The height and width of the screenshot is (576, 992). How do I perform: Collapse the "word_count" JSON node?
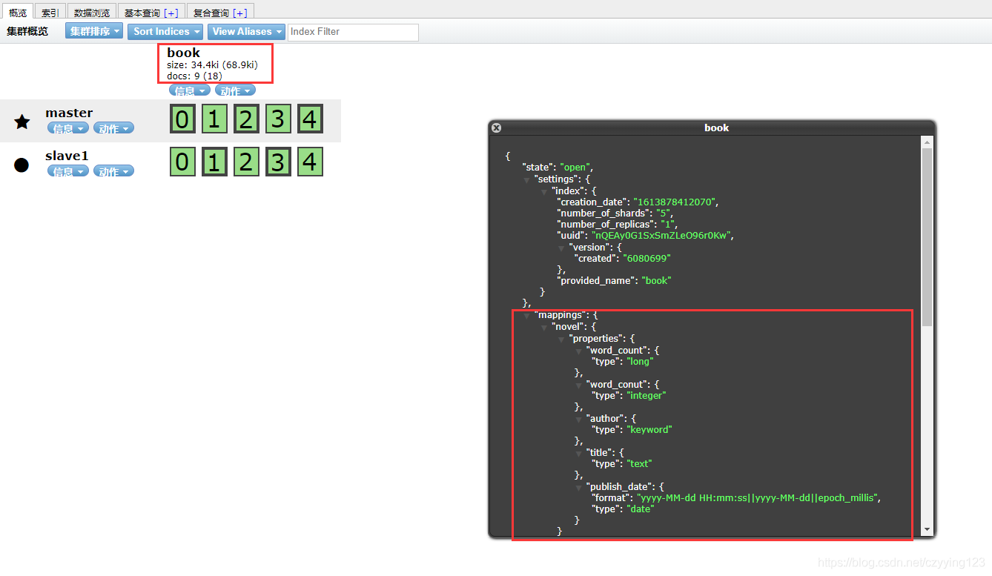click(x=579, y=351)
